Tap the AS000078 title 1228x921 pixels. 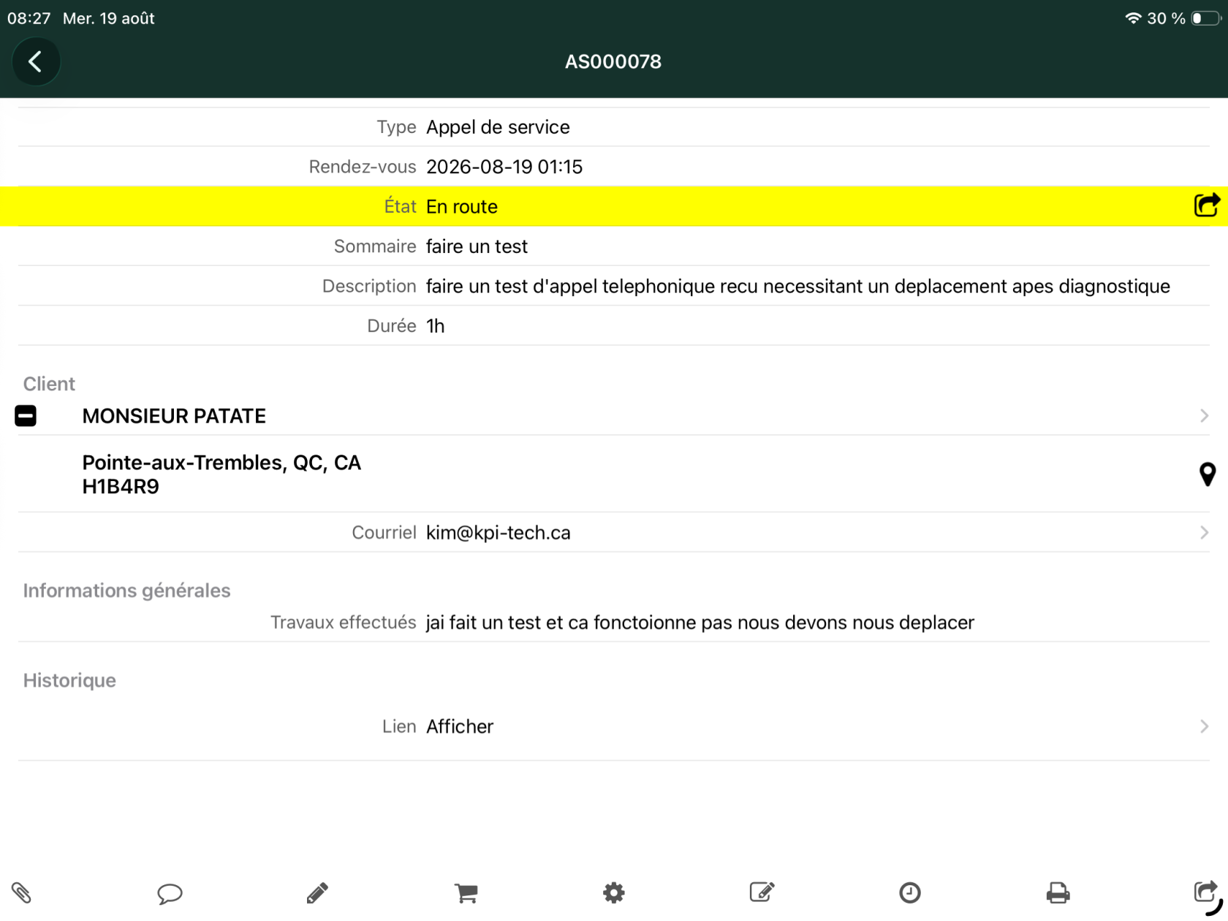(613, 61)
